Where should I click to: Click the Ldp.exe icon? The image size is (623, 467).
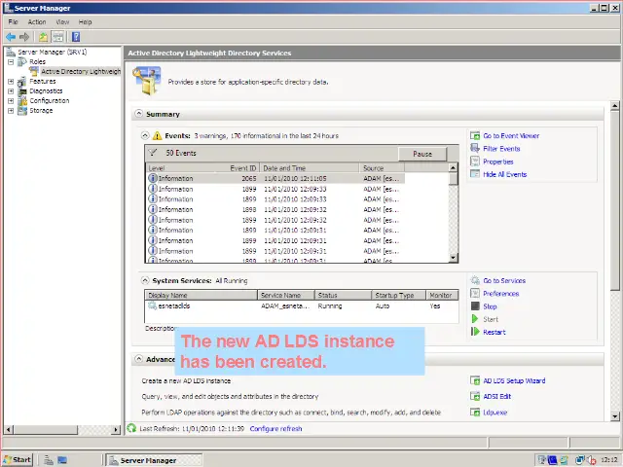click(475, 413)
